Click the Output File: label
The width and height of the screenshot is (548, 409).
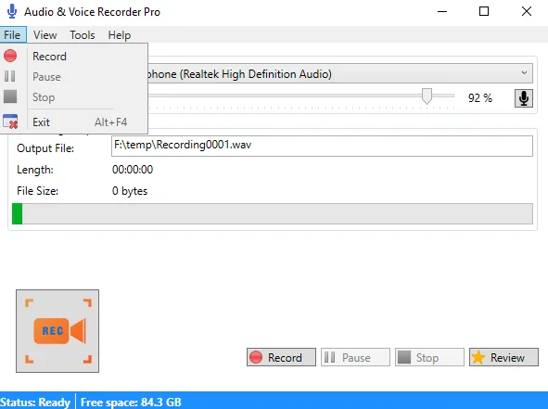click(x=45, y=148)
